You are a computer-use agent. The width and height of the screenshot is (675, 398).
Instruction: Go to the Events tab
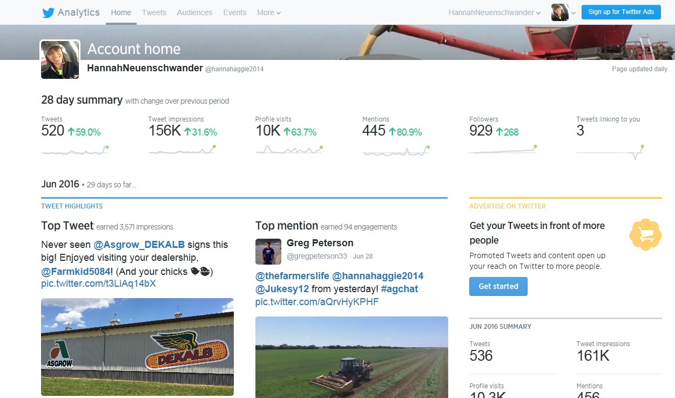pyautogui.click(x=234, y=12)
